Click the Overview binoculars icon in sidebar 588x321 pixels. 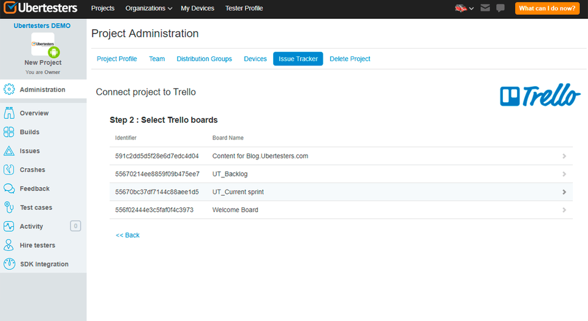pos(9,113)
